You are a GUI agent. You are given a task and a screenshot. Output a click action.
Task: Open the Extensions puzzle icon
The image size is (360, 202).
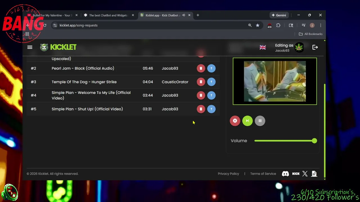point(278,25)
